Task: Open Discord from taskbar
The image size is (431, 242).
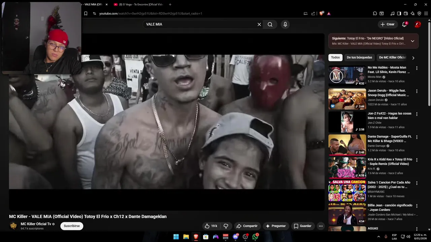Action: 235,237
